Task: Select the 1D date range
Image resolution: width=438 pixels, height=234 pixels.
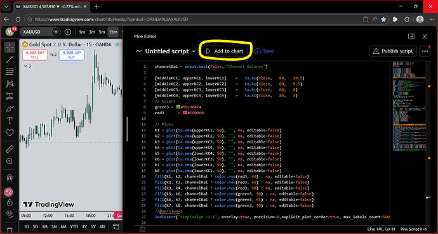Action: coord(26,227)
